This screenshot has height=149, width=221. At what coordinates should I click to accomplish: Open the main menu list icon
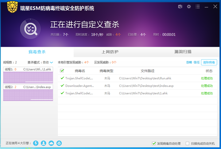coord(198,6)
